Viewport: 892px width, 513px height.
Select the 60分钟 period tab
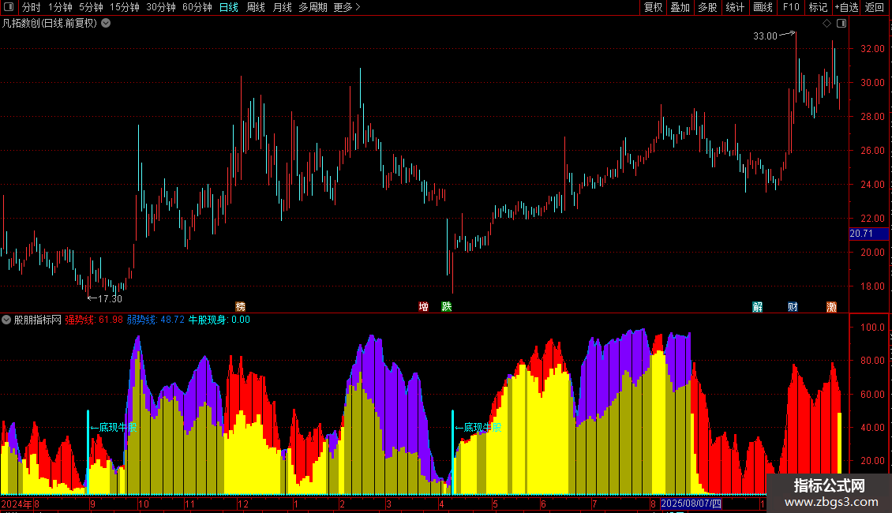197,7
